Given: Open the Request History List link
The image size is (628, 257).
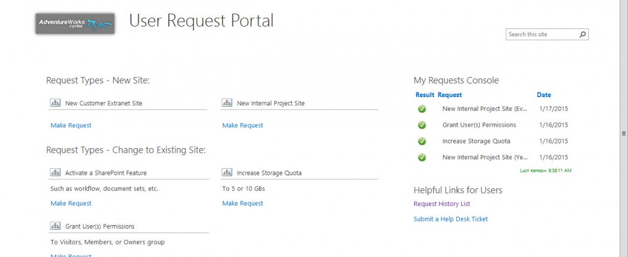Looking at the screenshot, I should tap(441, 204).
